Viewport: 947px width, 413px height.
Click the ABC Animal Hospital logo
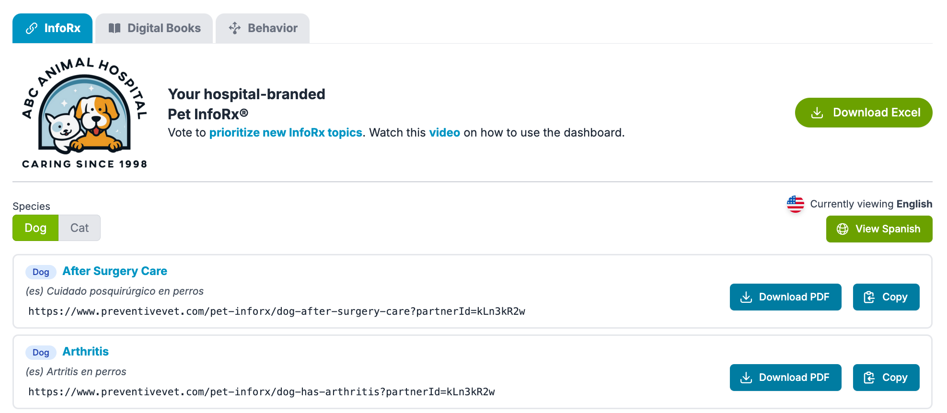pyautogui.click(x=85, y=113)
